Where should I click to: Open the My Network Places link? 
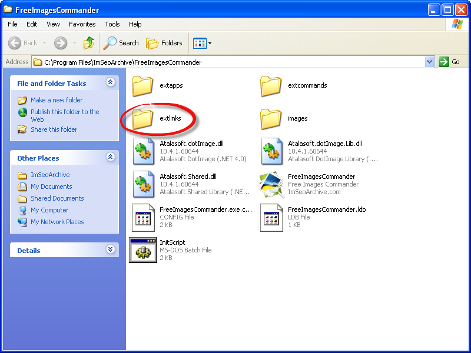pos(57,222)
